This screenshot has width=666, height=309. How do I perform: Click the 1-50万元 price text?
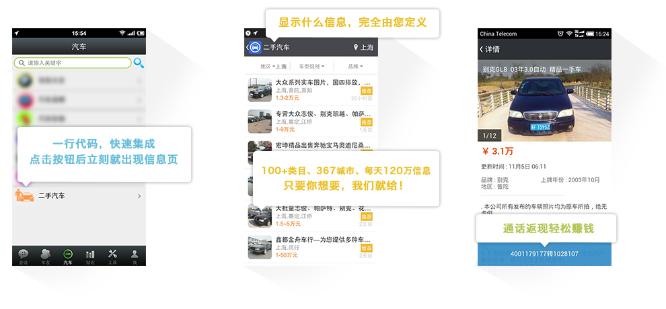pos(287,255)
